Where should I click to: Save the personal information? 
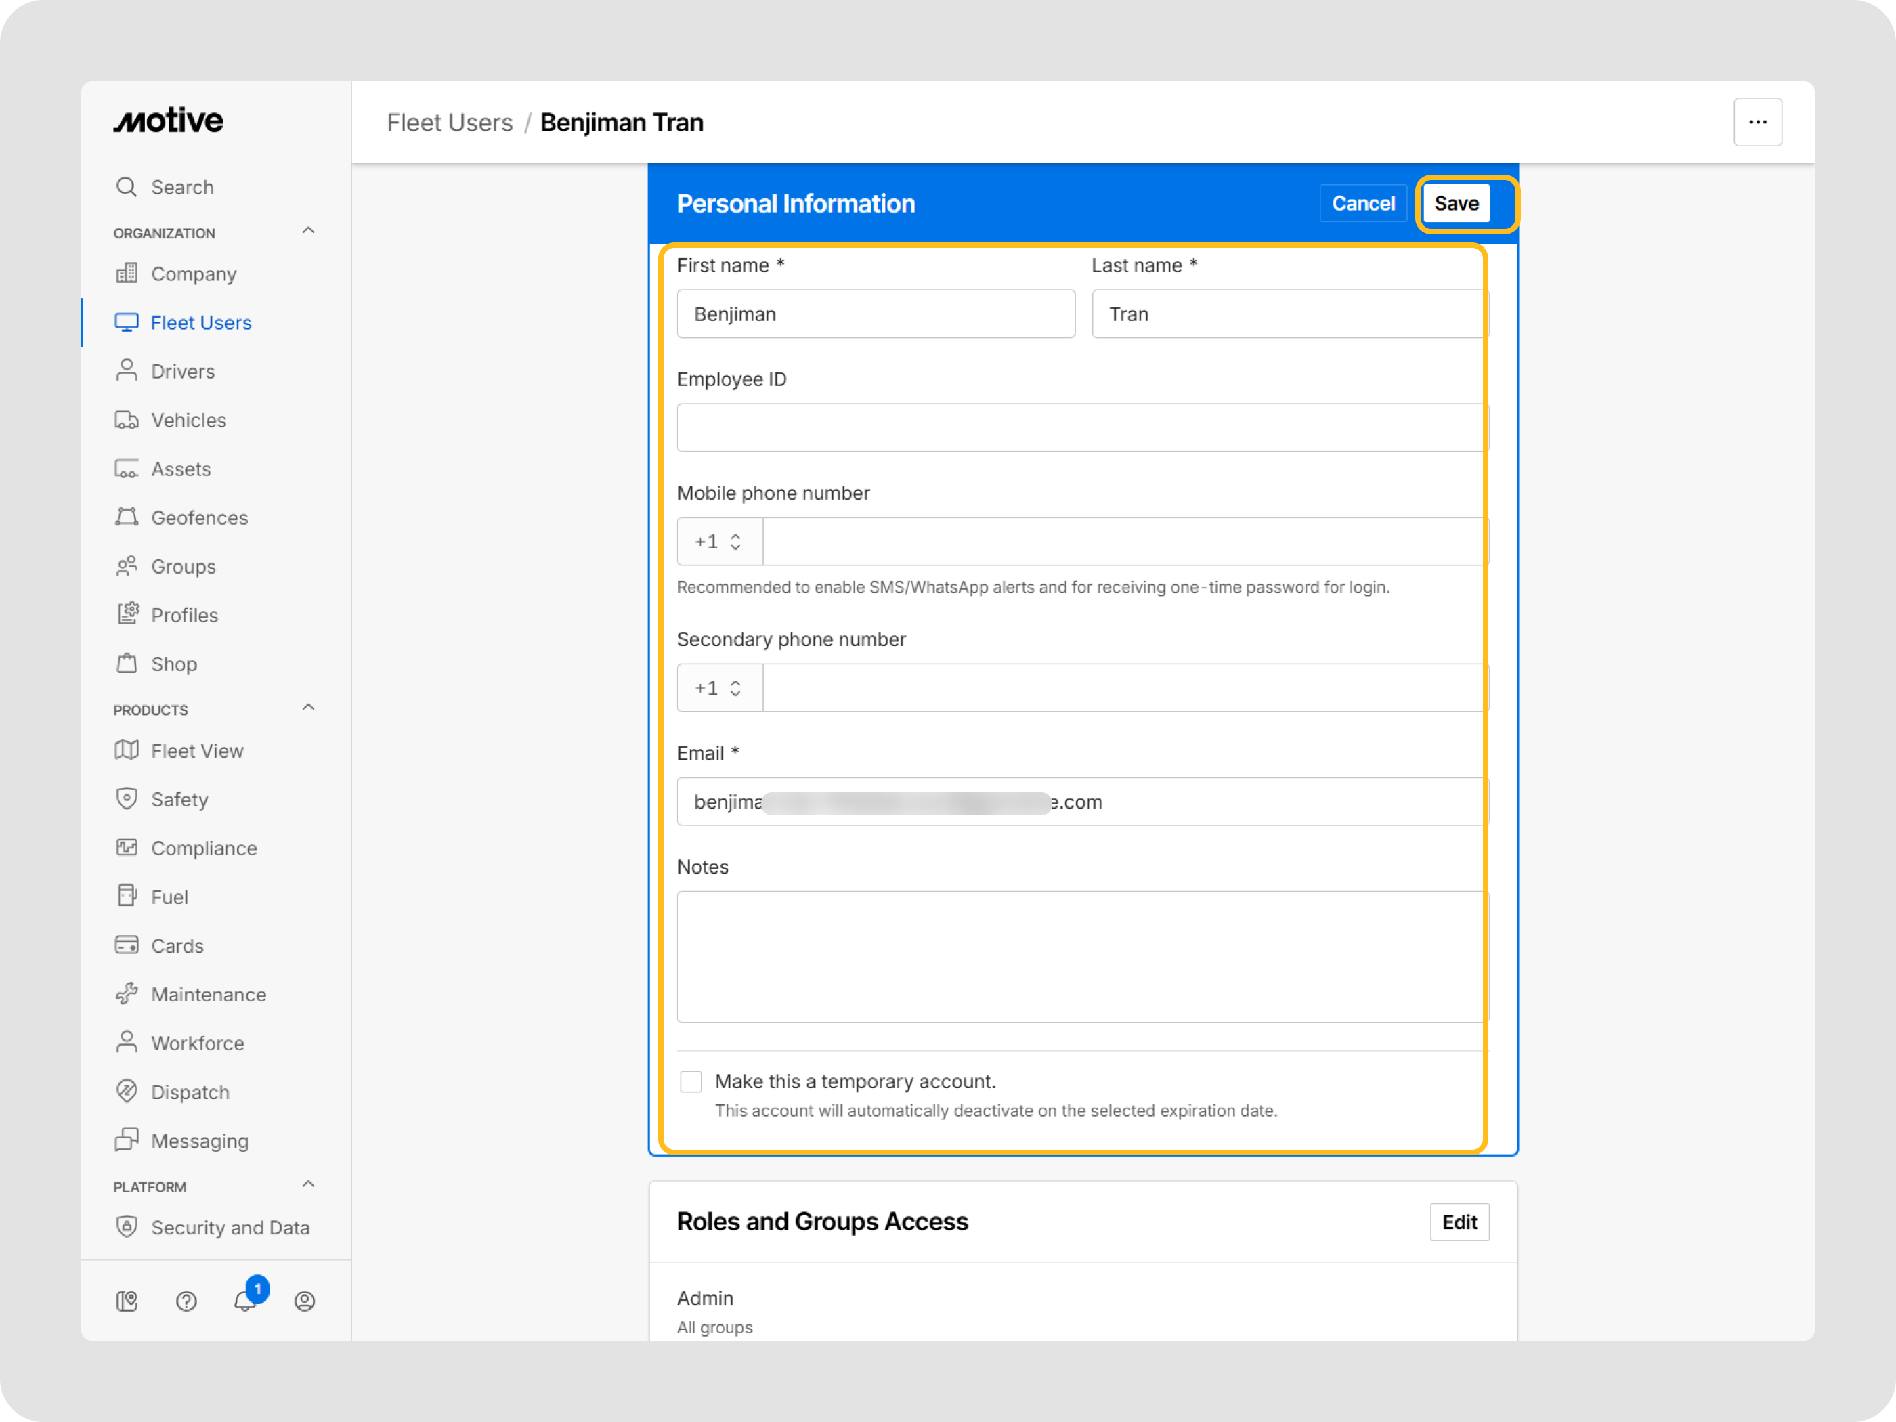[x=1455, y=204]
